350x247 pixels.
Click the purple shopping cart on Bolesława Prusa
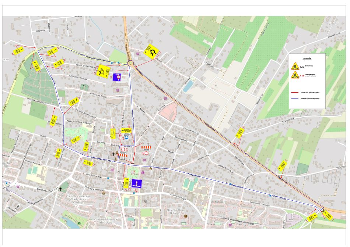(x=118, y=90)
